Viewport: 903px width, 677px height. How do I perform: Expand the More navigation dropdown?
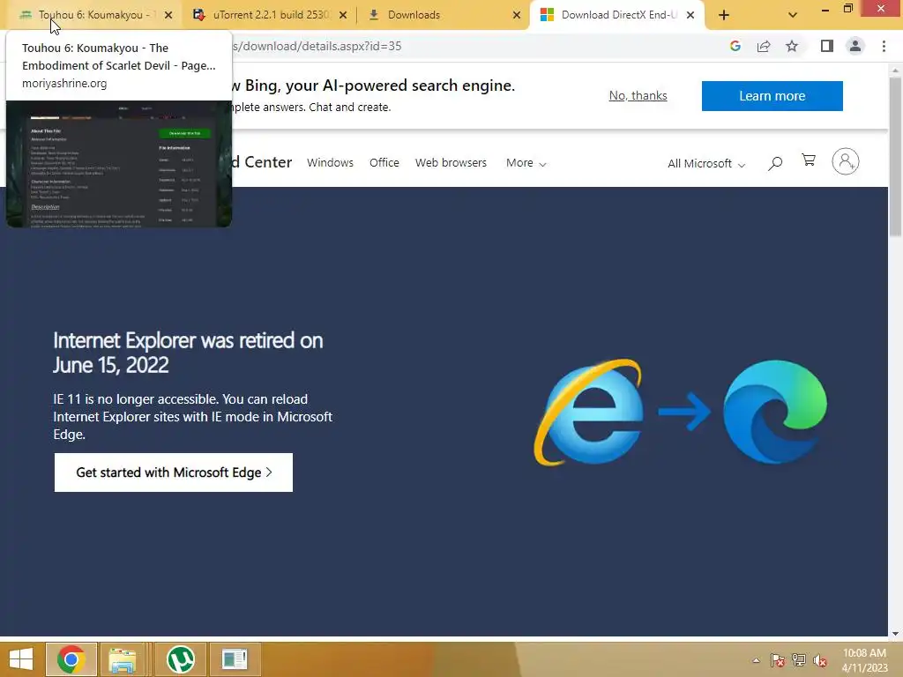(x=526, y=163)
